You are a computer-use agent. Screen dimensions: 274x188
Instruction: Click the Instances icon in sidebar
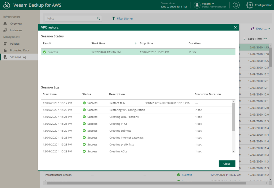click(5, 30)
